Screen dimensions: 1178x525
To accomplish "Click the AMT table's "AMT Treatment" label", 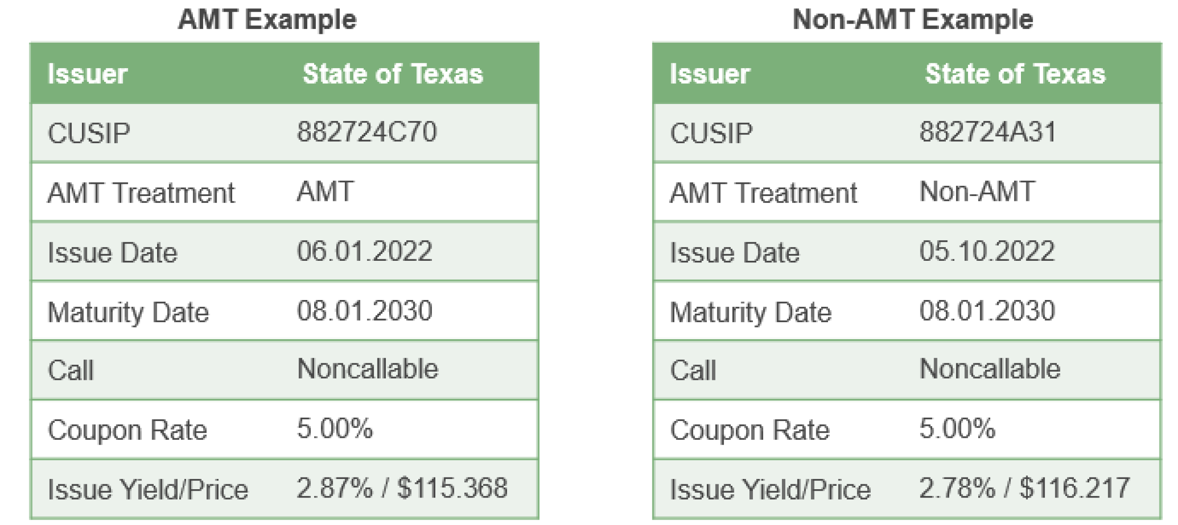I will click(x=141, y=193).
